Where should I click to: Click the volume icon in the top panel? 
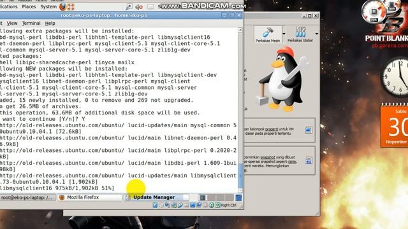click(139, 7)
